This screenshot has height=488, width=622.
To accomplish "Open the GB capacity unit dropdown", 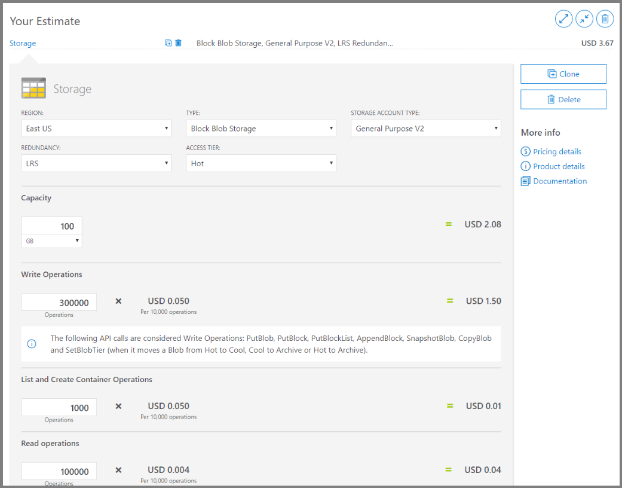I will [x=51, y=241].
